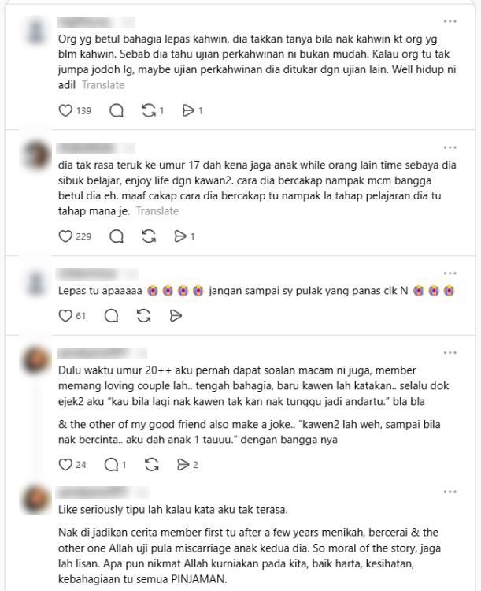Open avatar of 'Dulu waktu umur 20++' commenter
The image size is (481, 591).
pyautogui.click(x=35, y=360)
